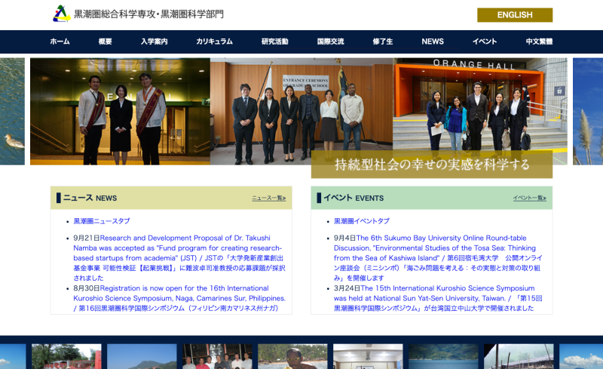Select 入学案内 in the navigation bar
The width and height of the screenshot is (603, 369).
154,42
